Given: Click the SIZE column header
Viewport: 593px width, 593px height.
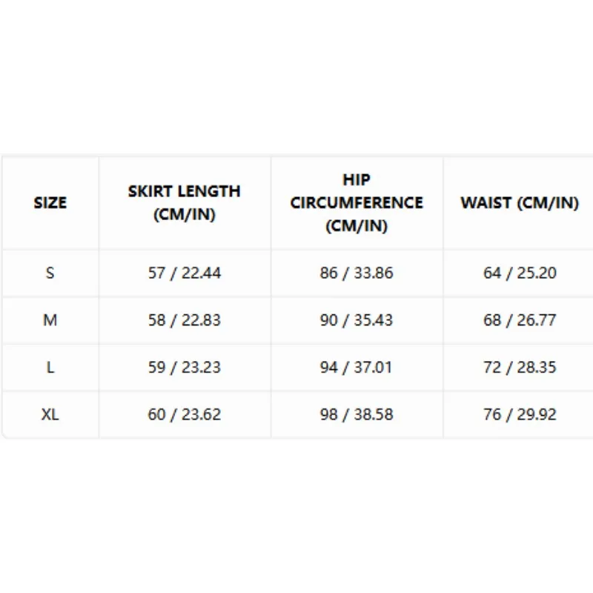Looking at the screenshot, I should tap(50, 202).
